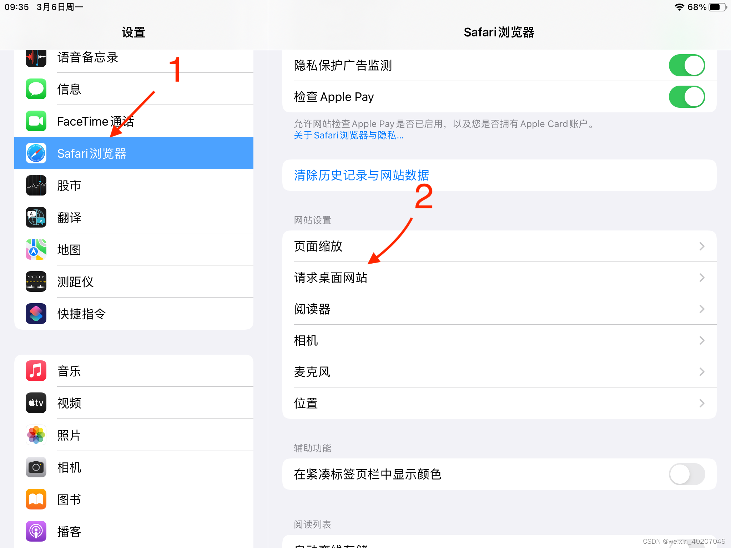Select FaceTime通话 in the sidebar
Image resolution: width=731 pixels, height=548 pixels.
point(134,121)
